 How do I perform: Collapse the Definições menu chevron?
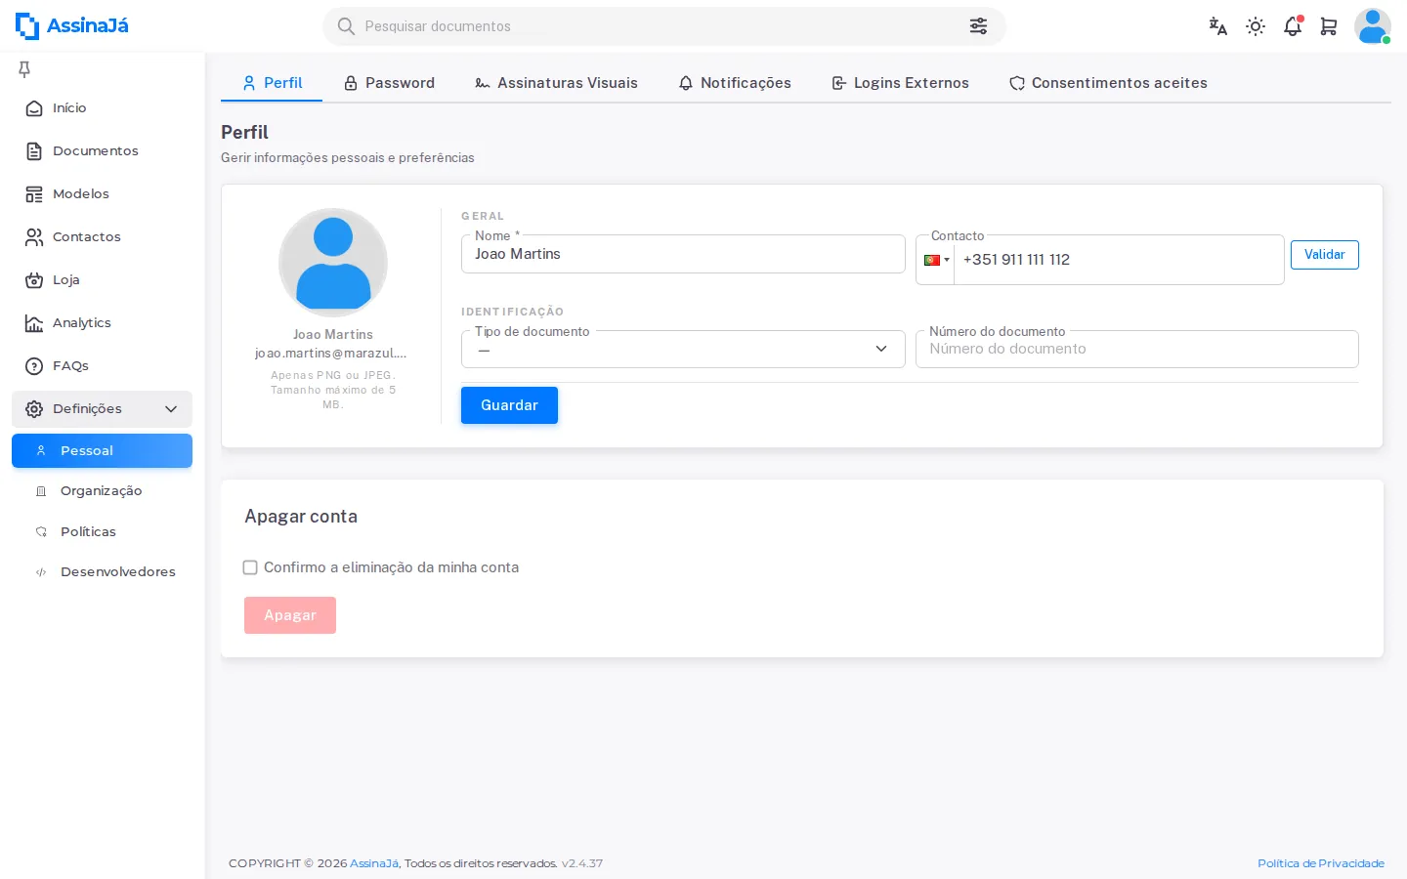(x=171, y=409)
